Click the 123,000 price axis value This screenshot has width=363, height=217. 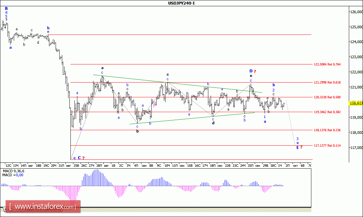[x=356, y=57]
